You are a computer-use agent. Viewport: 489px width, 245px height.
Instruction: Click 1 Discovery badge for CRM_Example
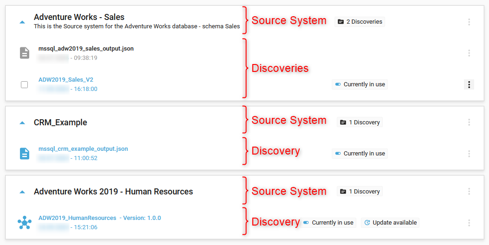pos(360,122)
